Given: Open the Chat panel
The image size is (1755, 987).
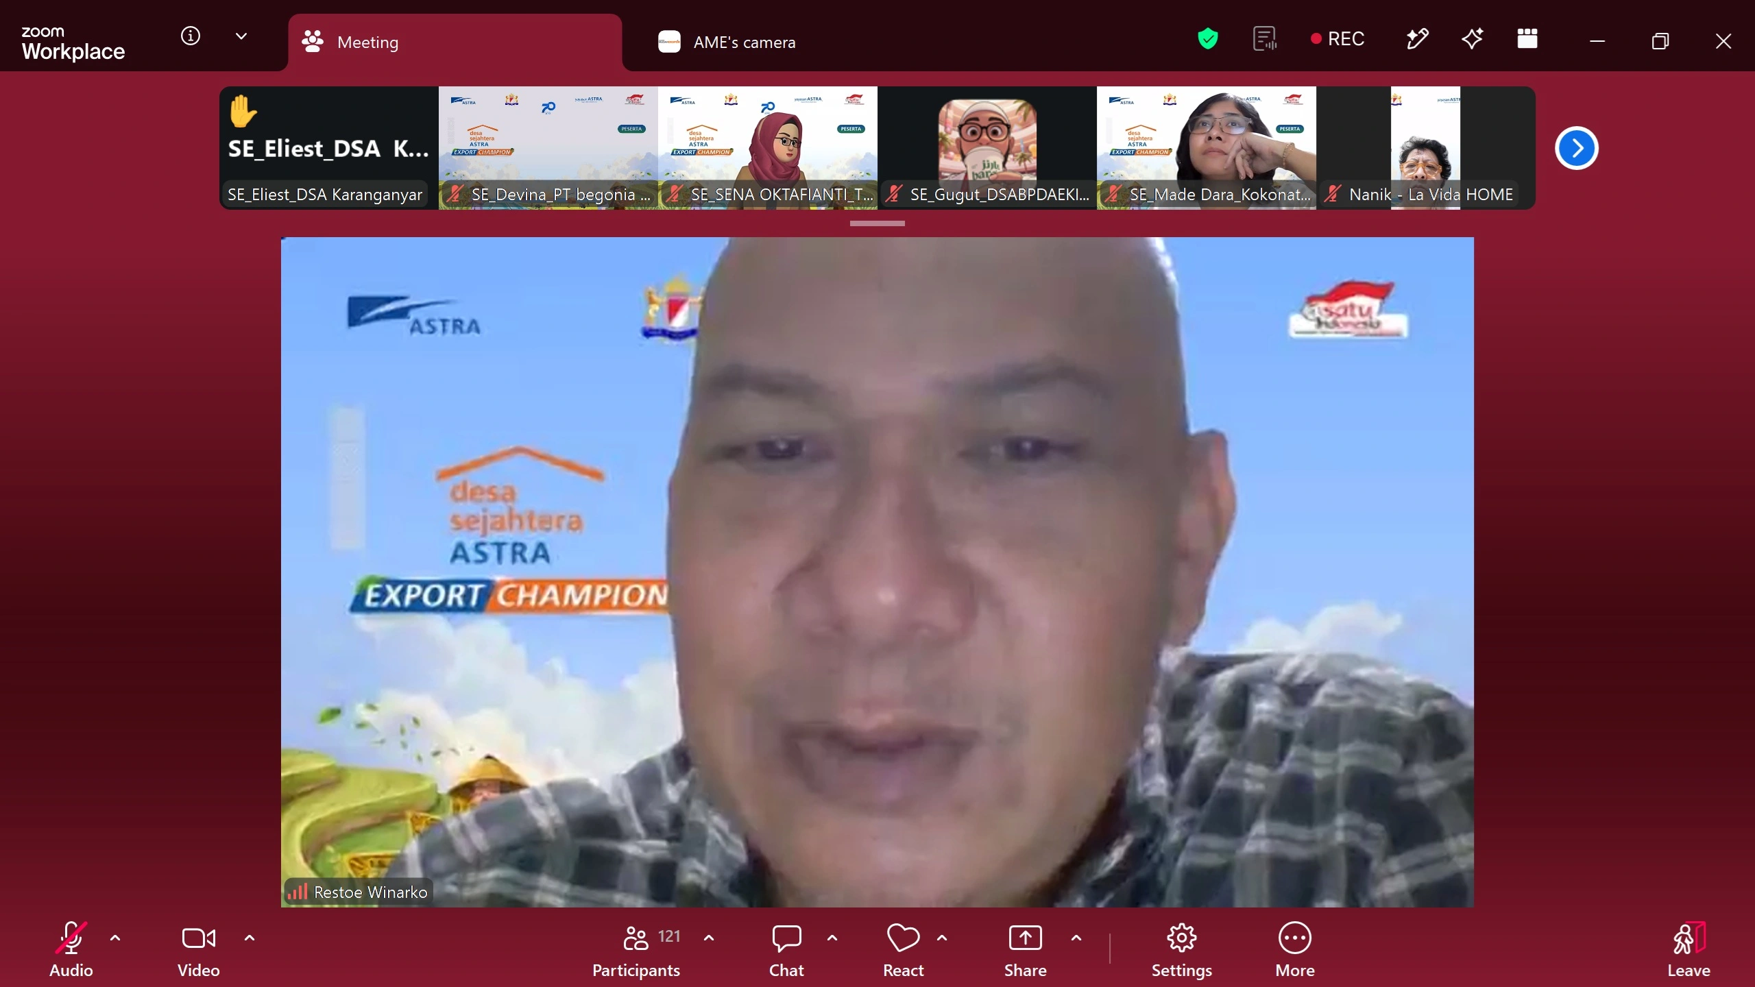Looking at the screenshot, I should pos(786,949).
